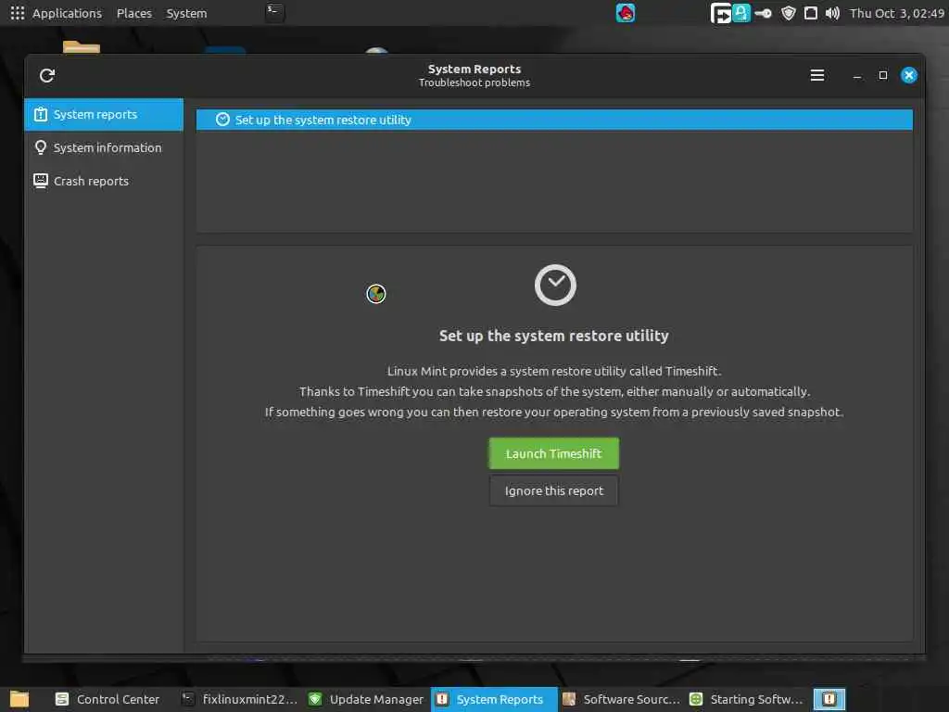
Task: Click the logout arrow tray icon
Action: tap(720, 13)
